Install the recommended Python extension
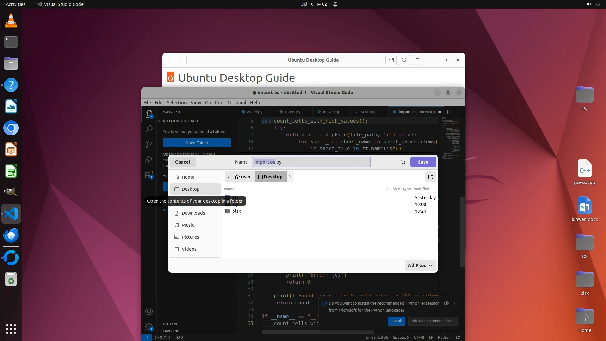The width and height of the screenshot is (606, 341). (396, 321)
